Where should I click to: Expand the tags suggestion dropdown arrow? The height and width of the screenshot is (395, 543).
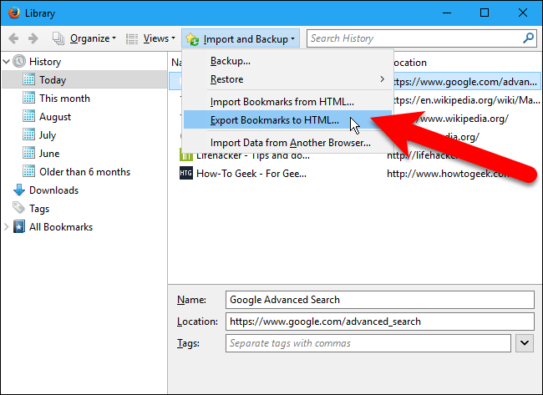pos(525,342)
